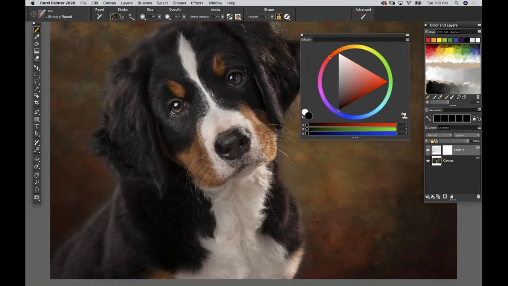Image resolution: width=508 pixels, height=286 pixels.
Task: Toggle Canvas layer visibility eye
Action: pyautogui.click(x=428, y=161)
